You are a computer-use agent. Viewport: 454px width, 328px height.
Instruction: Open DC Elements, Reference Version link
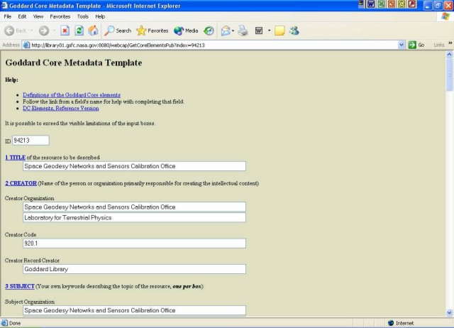pos(61,108)
